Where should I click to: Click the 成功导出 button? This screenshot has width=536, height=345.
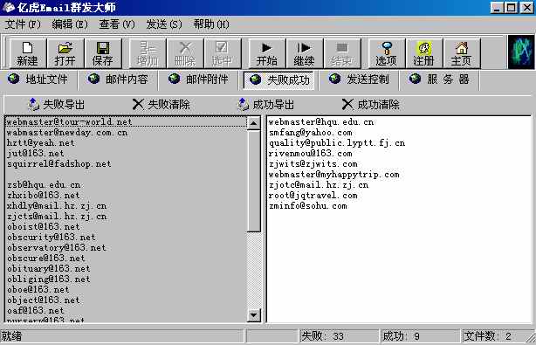pos(266,105)
